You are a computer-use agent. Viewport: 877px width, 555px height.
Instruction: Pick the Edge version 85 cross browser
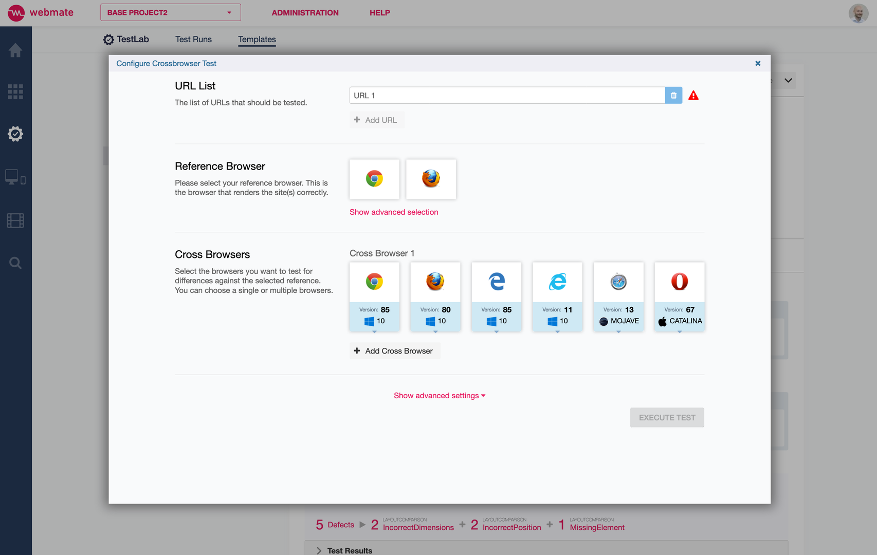(x=497, y=297)
